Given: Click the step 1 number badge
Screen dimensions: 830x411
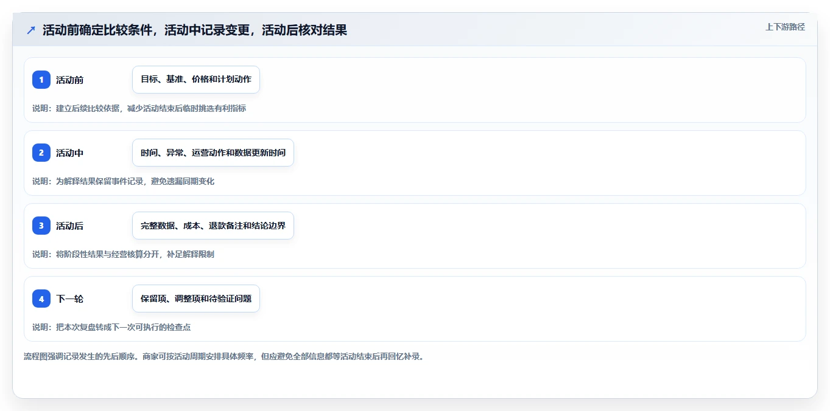Looking at the screenshot, I should [41, 80].
